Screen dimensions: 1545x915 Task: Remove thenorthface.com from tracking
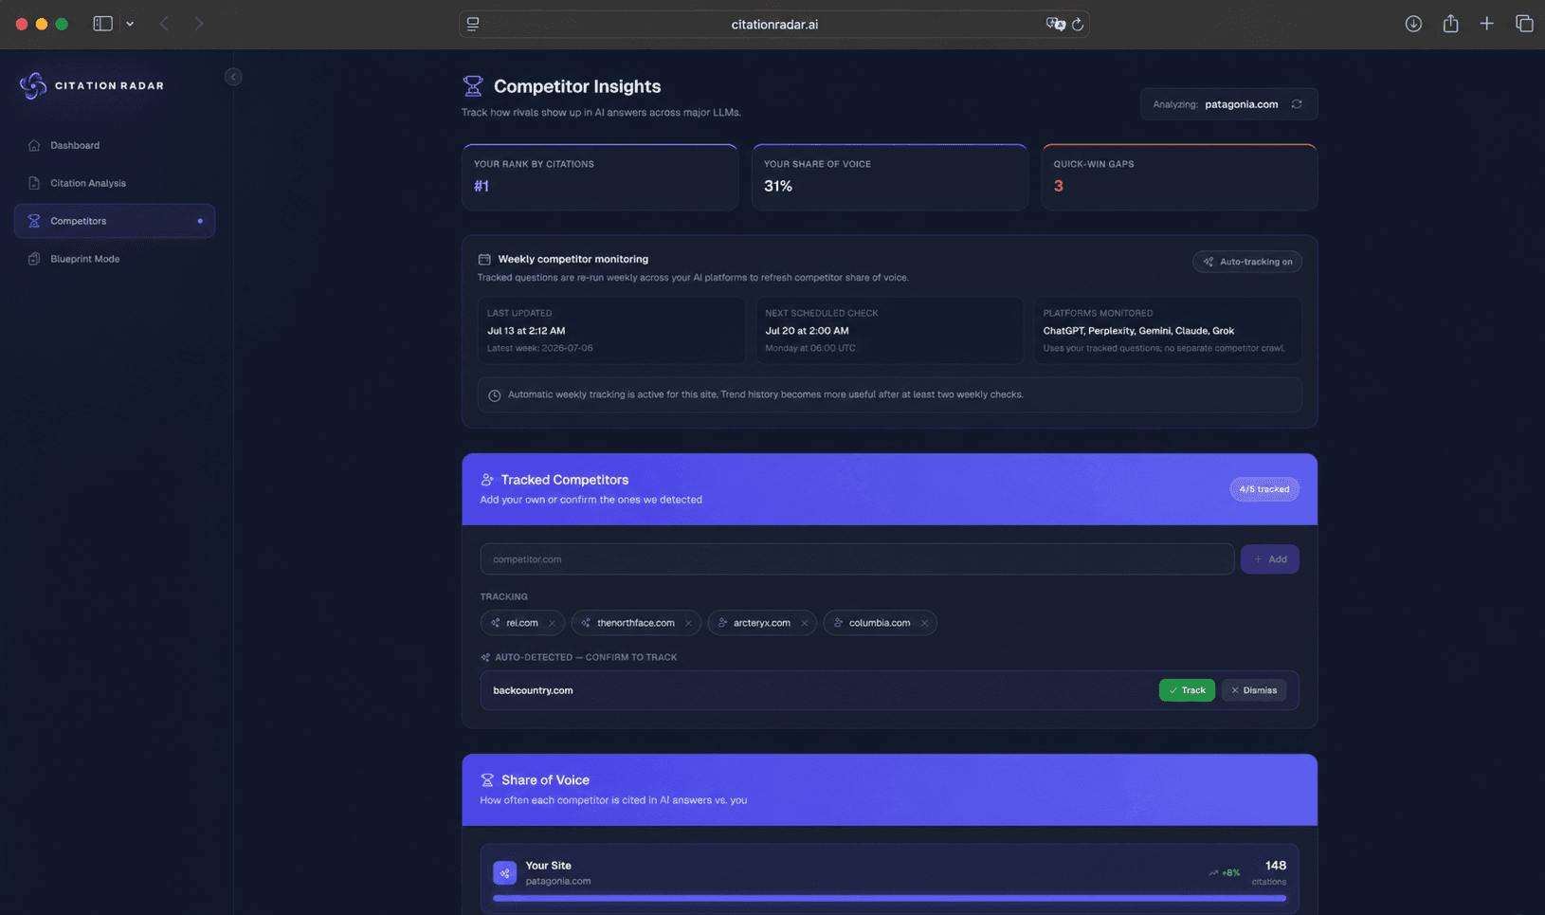click(x=688, y=623)
